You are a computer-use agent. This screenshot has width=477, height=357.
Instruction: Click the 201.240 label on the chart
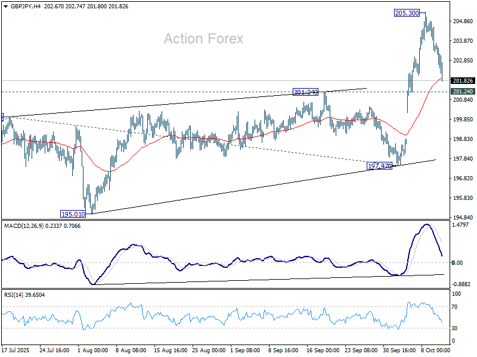305,92
